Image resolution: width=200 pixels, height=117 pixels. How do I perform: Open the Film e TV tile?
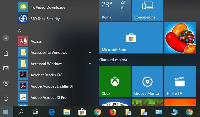pyautogui.click(x=180, y=82)
